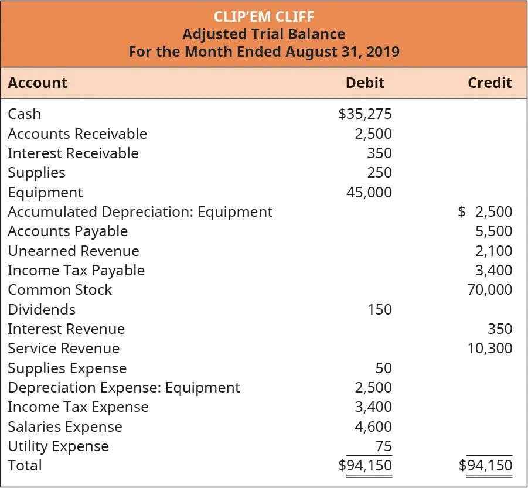528x488 pixels.
Task: Click the Credit column header
Action: (490, 83)
